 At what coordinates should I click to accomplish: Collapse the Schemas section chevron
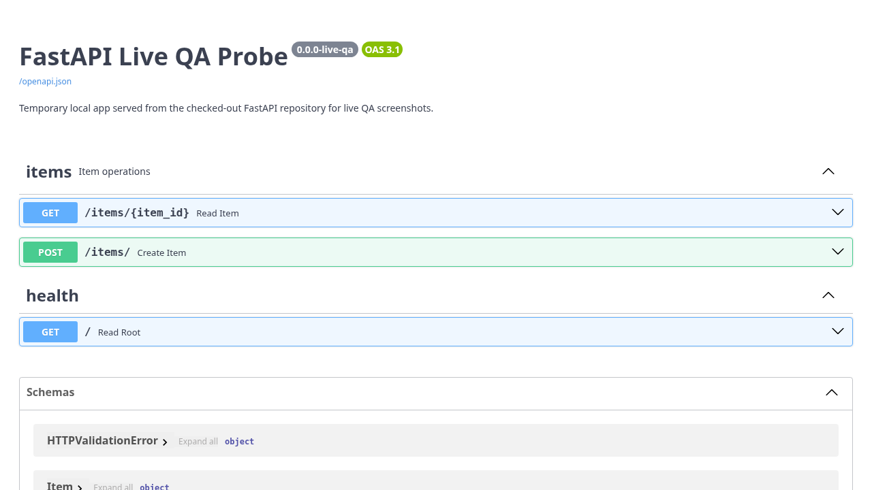tap(832, 393)
